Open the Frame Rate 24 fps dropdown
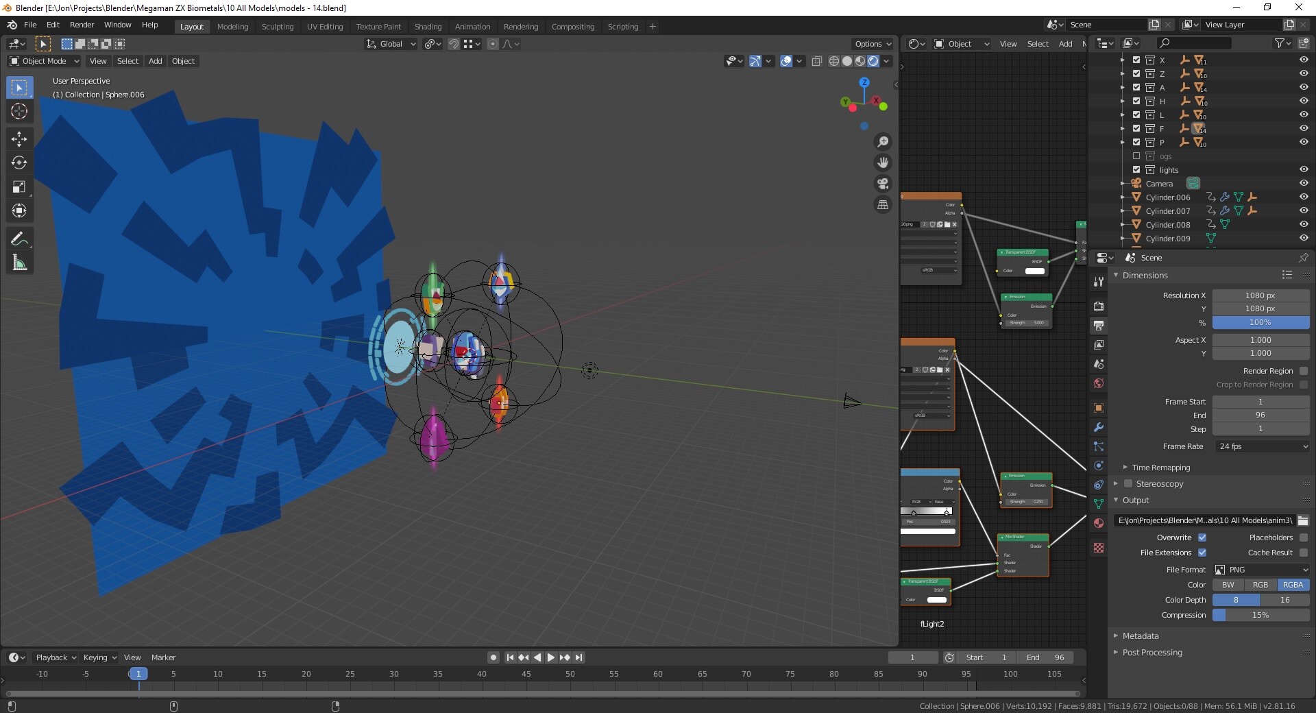Viewport: 1316px width, 713px height. tap(1262, 446)
